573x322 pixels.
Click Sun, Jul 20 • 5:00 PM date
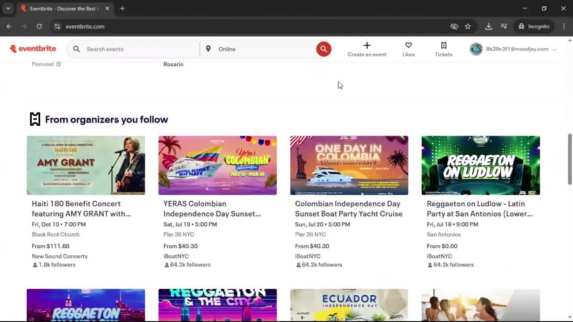322,225
